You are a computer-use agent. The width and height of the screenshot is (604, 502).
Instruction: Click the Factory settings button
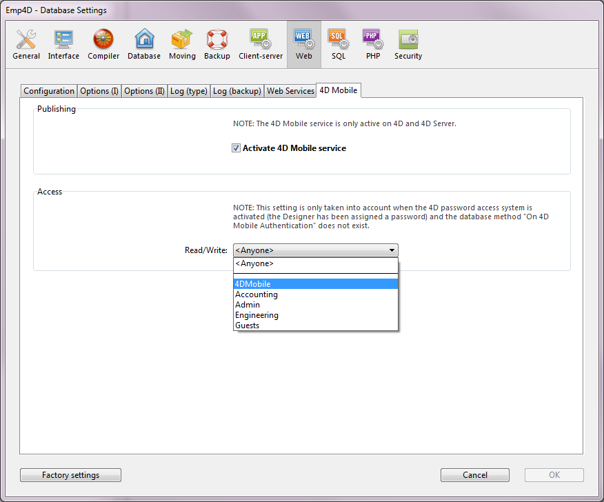click(70, 475)
